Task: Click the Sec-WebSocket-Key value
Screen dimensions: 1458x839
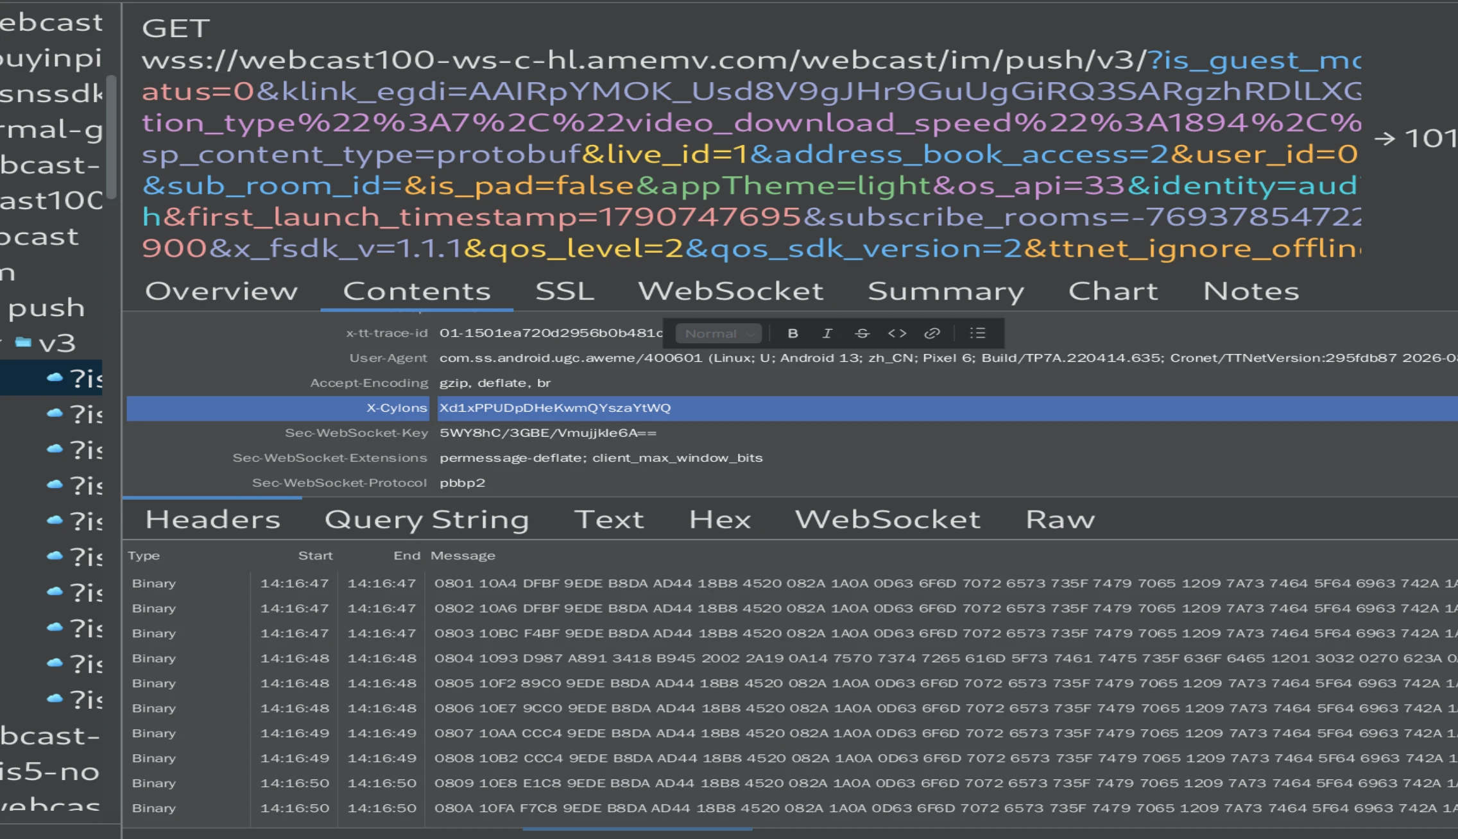Action: (548, 433)
